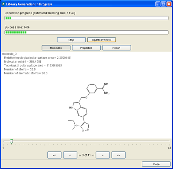Click the molecule slider thumb

12,141
